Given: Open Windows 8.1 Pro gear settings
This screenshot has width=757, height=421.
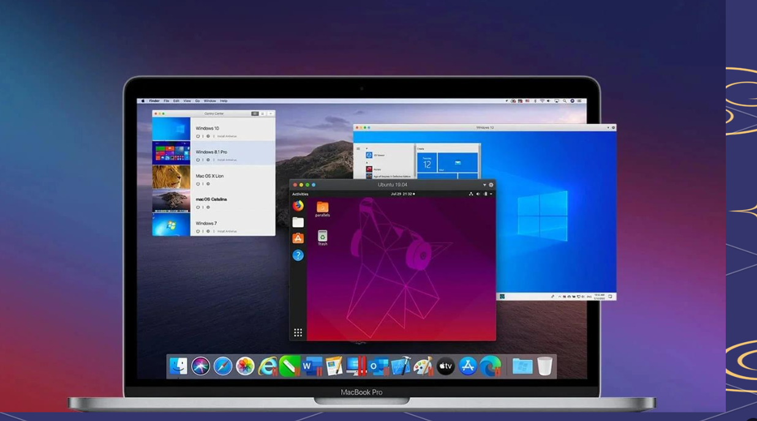Looking at the screenshot, I should pyautogui.click(x=208, y=160).
